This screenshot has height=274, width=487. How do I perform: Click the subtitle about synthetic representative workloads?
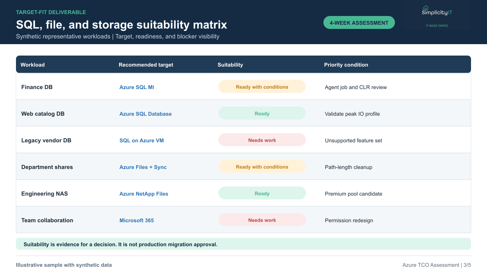coord(118,37)
